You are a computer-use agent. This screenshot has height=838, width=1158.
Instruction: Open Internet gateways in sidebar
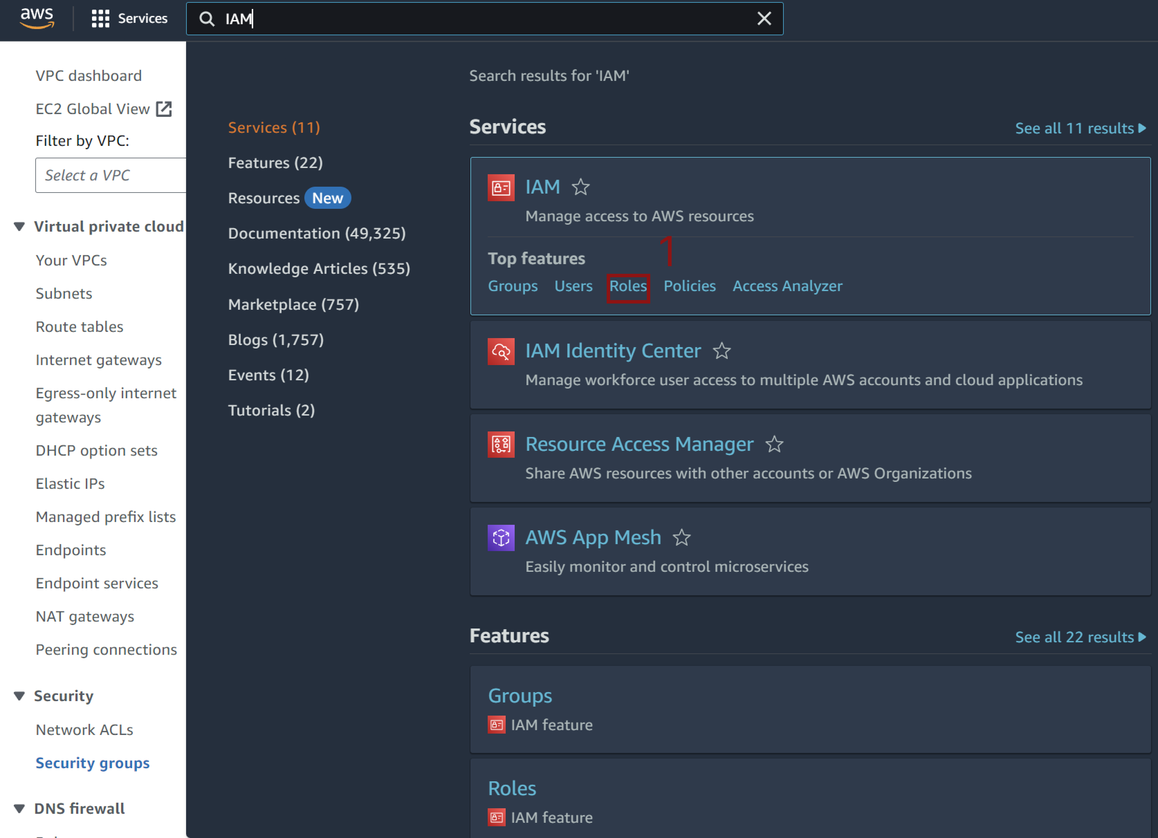99,360
